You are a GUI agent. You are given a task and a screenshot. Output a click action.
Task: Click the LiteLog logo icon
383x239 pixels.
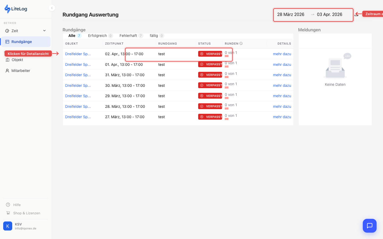pyautogui.click(x=7, y=9)
